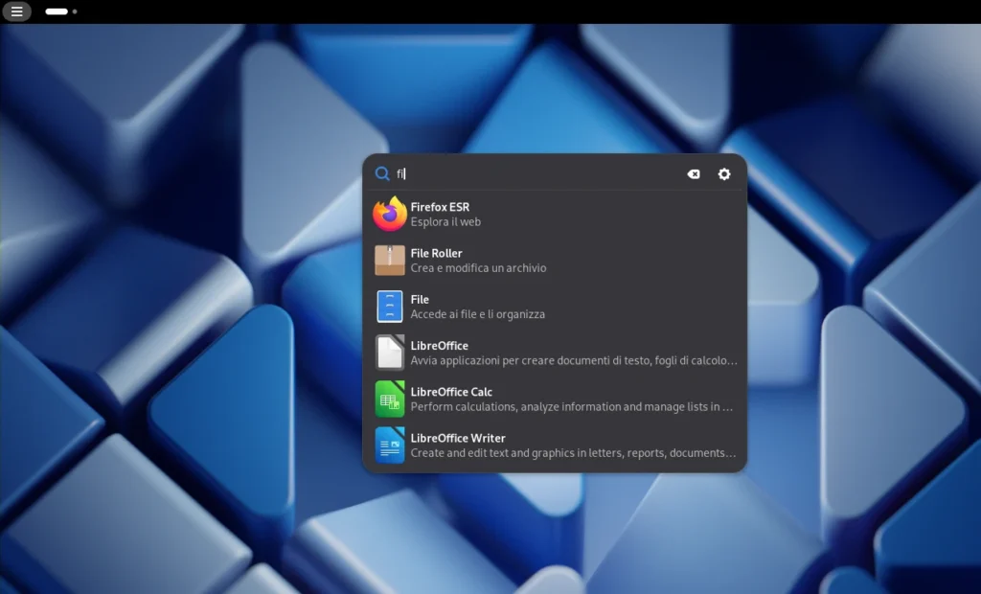Viewport: 981px width, 594px height.
Task: Open search settings via the gear icon
Action: click(723, 173)
